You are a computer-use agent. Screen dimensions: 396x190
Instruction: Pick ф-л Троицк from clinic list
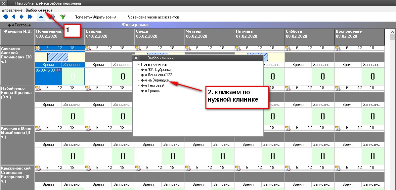coord(150,91)
